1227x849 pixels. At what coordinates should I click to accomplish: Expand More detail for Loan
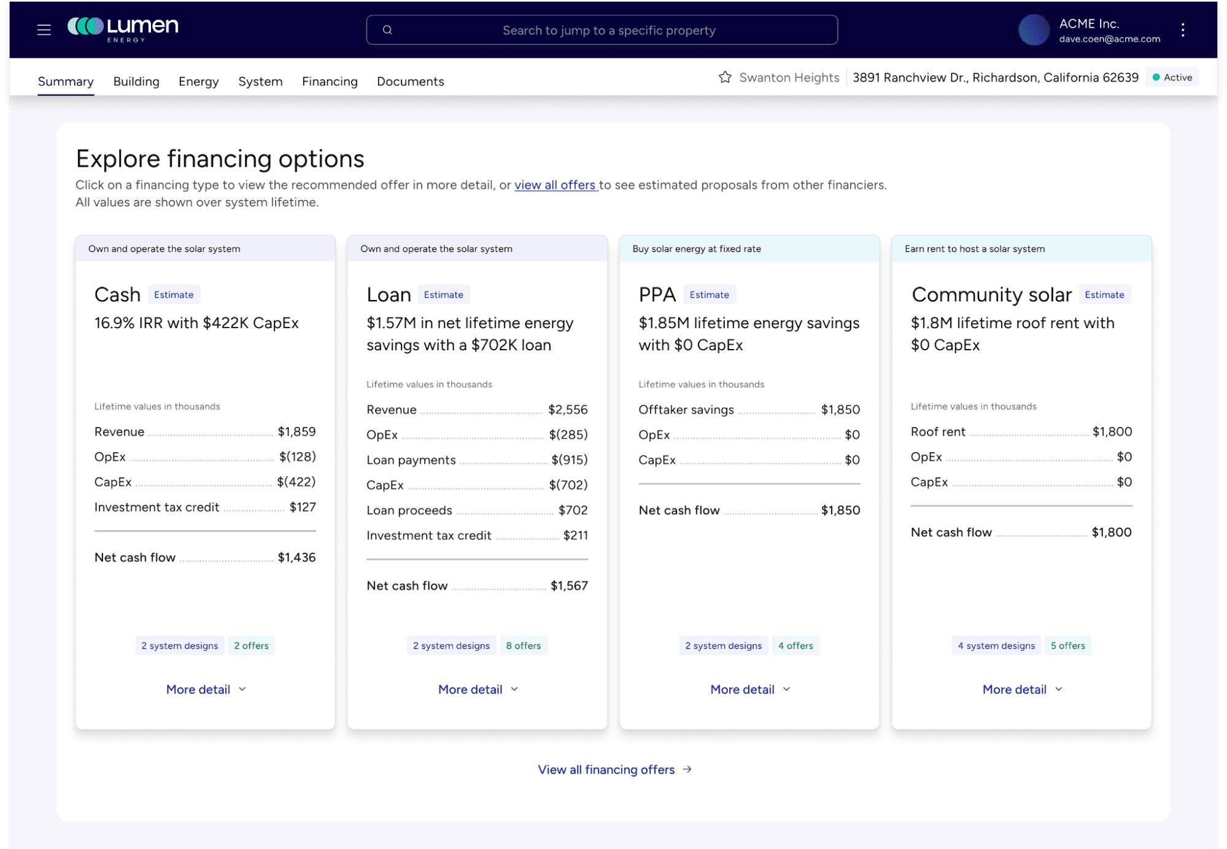[478, 690]
